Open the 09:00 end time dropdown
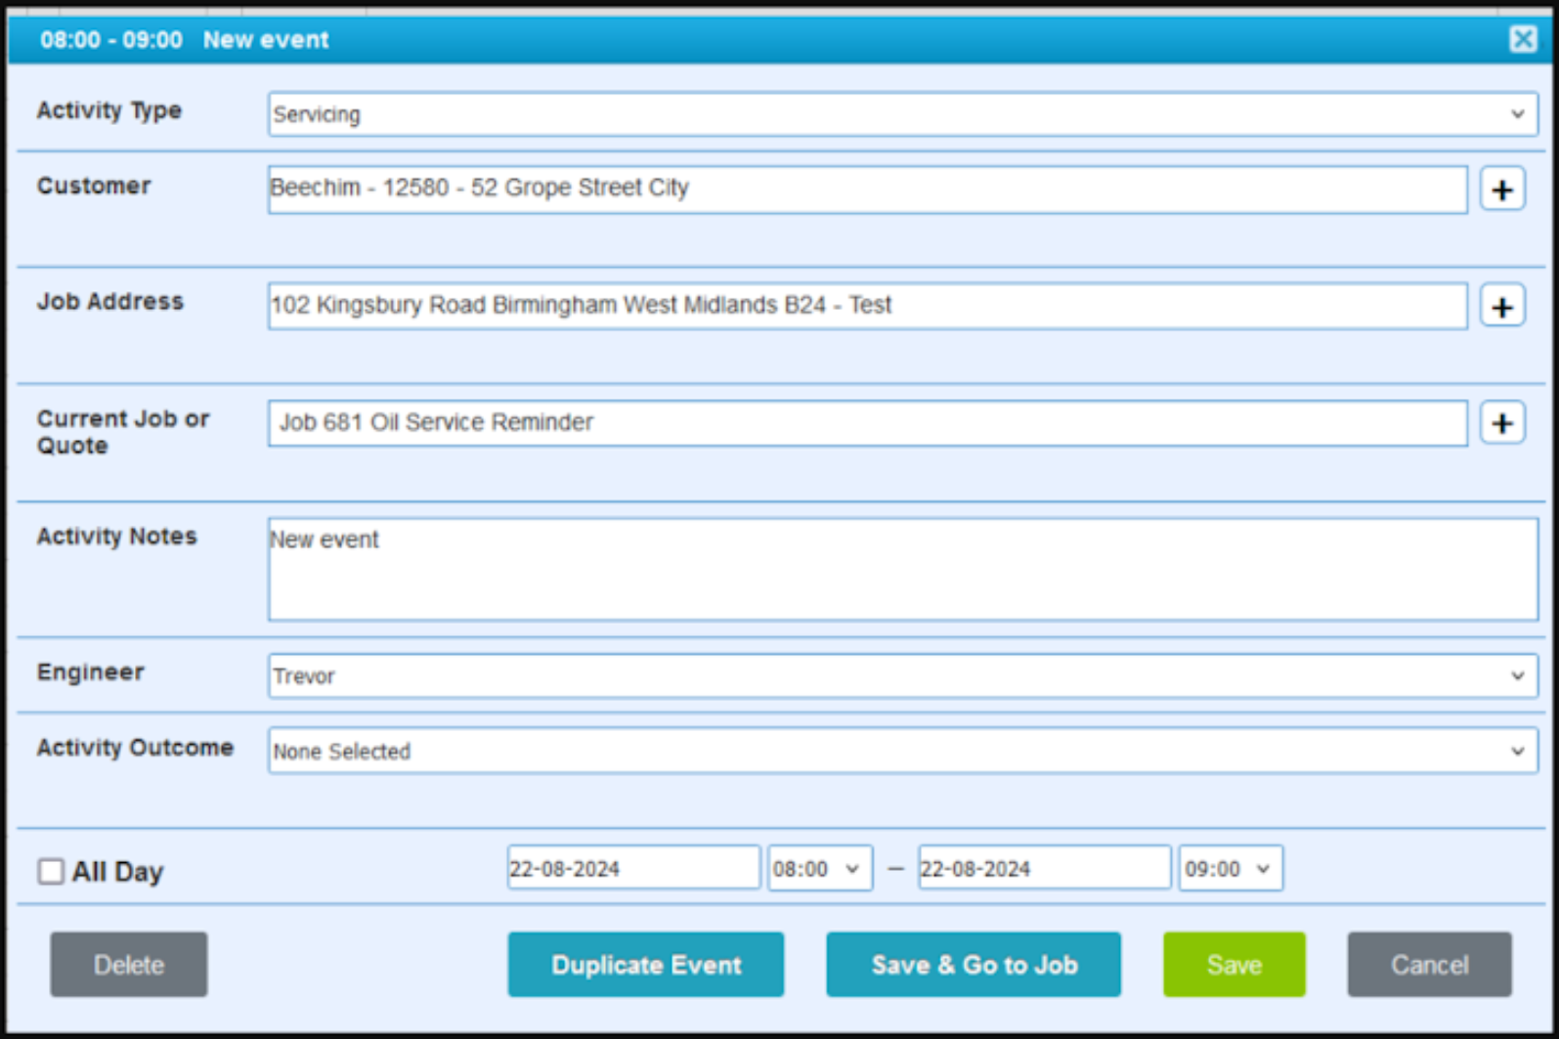The height and width of the screenshot is (1039, 1559). tap(1230, 868)
